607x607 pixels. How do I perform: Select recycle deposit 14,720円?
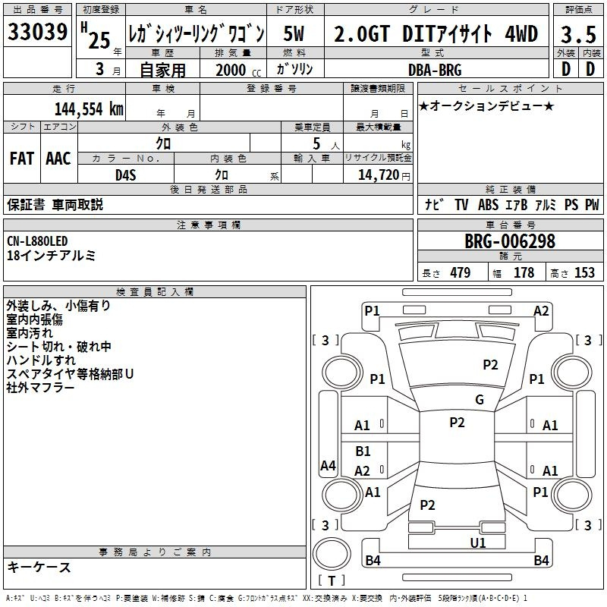[384, 175]
